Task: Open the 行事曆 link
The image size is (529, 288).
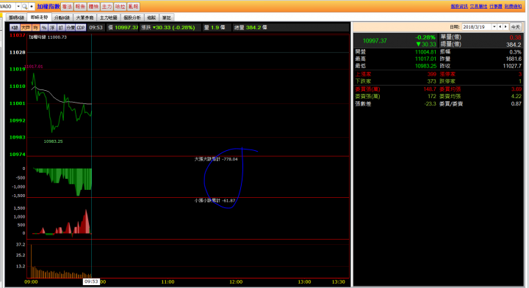Action: [x=496, y=7]
